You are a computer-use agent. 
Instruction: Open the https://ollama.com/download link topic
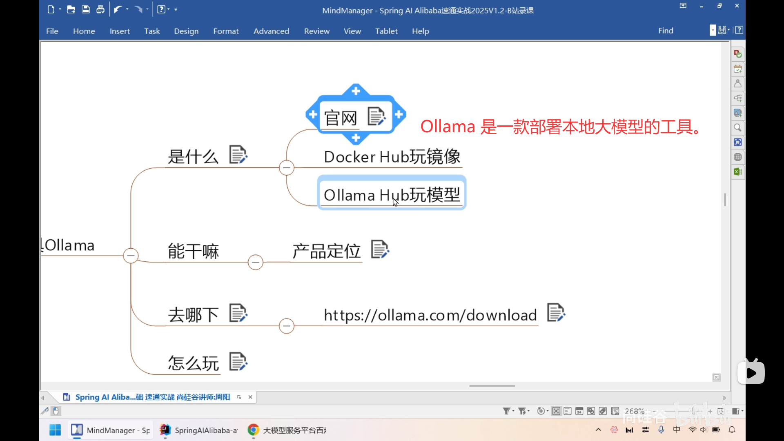[430, 315]
